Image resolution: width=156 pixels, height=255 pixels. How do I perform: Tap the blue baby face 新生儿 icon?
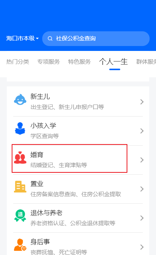pyautogui.click(x=20, y=100)
